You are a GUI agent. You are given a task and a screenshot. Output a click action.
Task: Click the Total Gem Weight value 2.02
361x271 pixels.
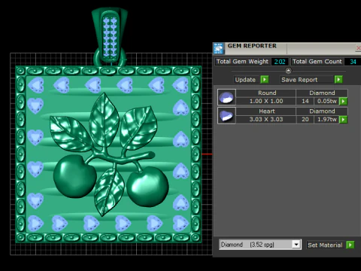coord(280,62)
